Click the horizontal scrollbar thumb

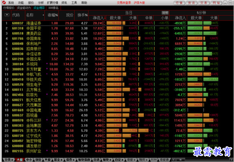[x=180, y=160]
